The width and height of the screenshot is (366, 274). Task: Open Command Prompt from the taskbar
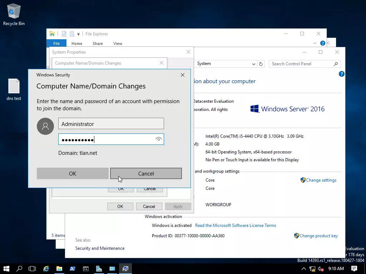click(86, 269)
